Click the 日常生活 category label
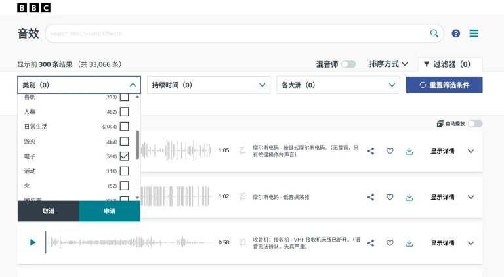The image size is (504, 277). click(35, 127)
